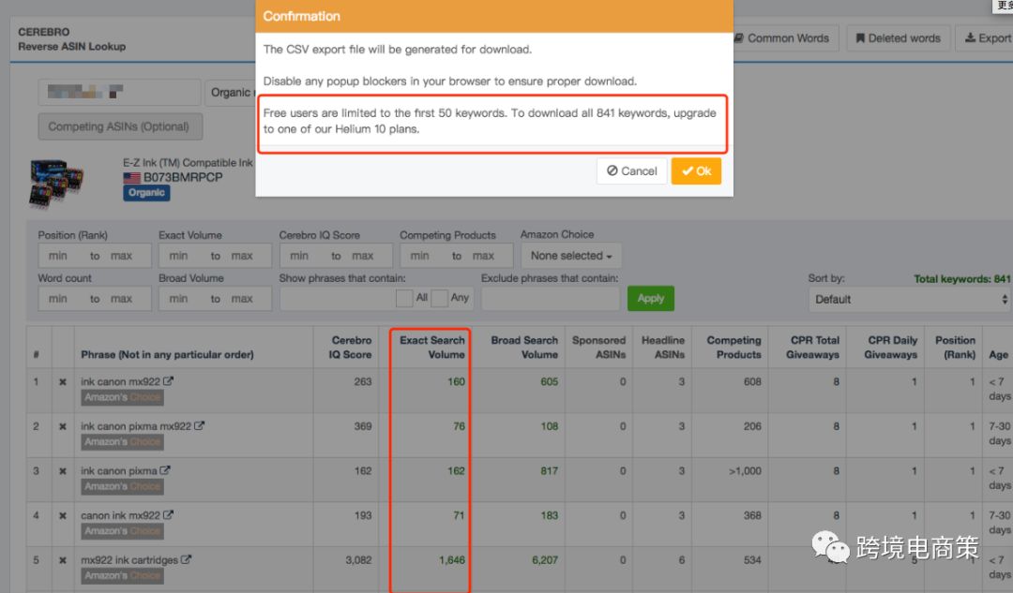Click the Exact Volume max field
This screenshot has height=593, width=1013.
tap(243, 256)
